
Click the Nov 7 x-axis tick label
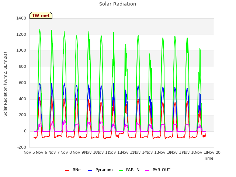coord(54,152)
